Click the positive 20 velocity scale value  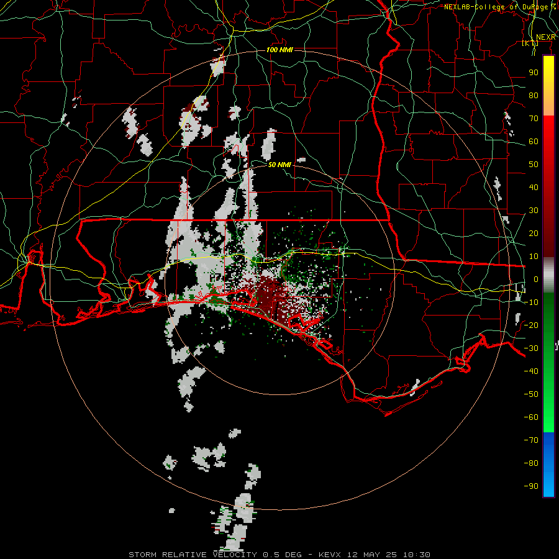click(x=534, y=233)
